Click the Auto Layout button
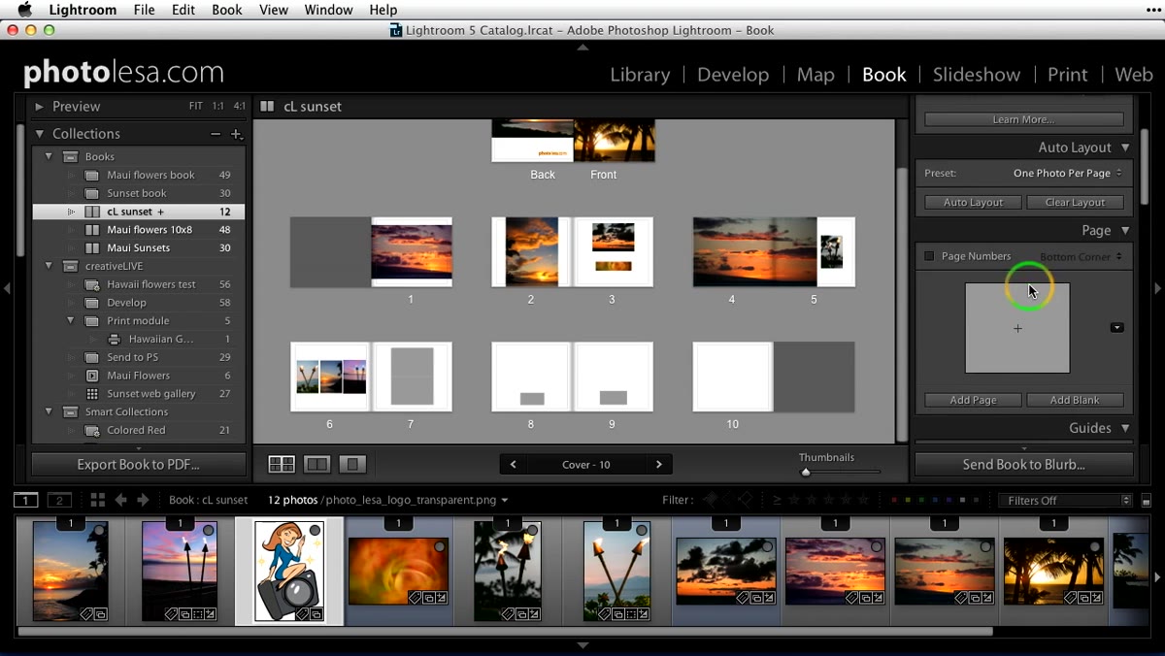The height and width of the screenshot is (656, 1165). (x=973, y=203)
